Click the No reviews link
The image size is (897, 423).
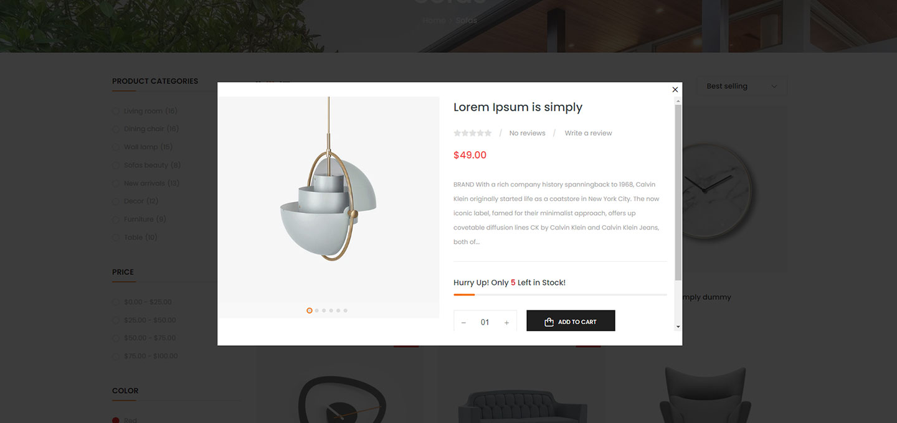click(527, 133)
